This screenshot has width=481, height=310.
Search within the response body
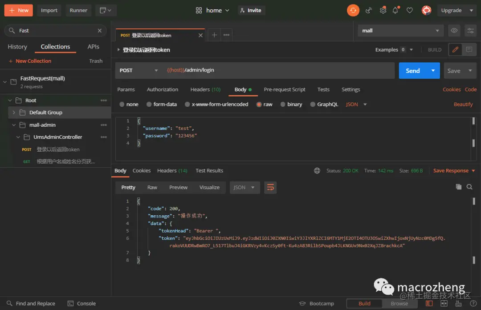click(x=469, y=187)
